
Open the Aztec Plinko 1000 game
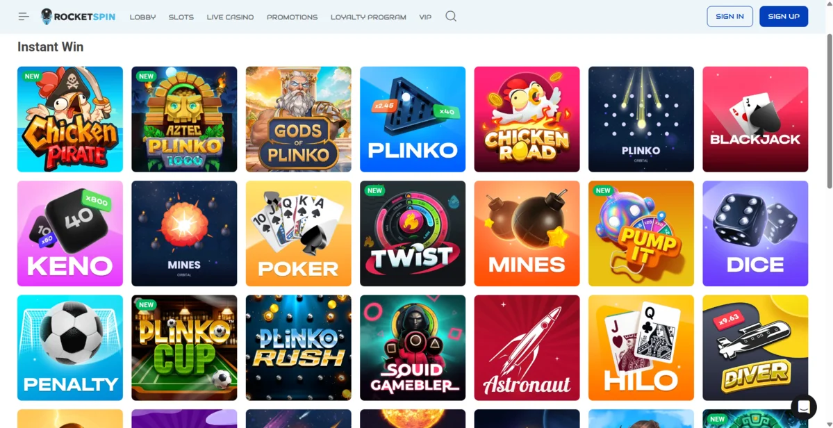184,119
